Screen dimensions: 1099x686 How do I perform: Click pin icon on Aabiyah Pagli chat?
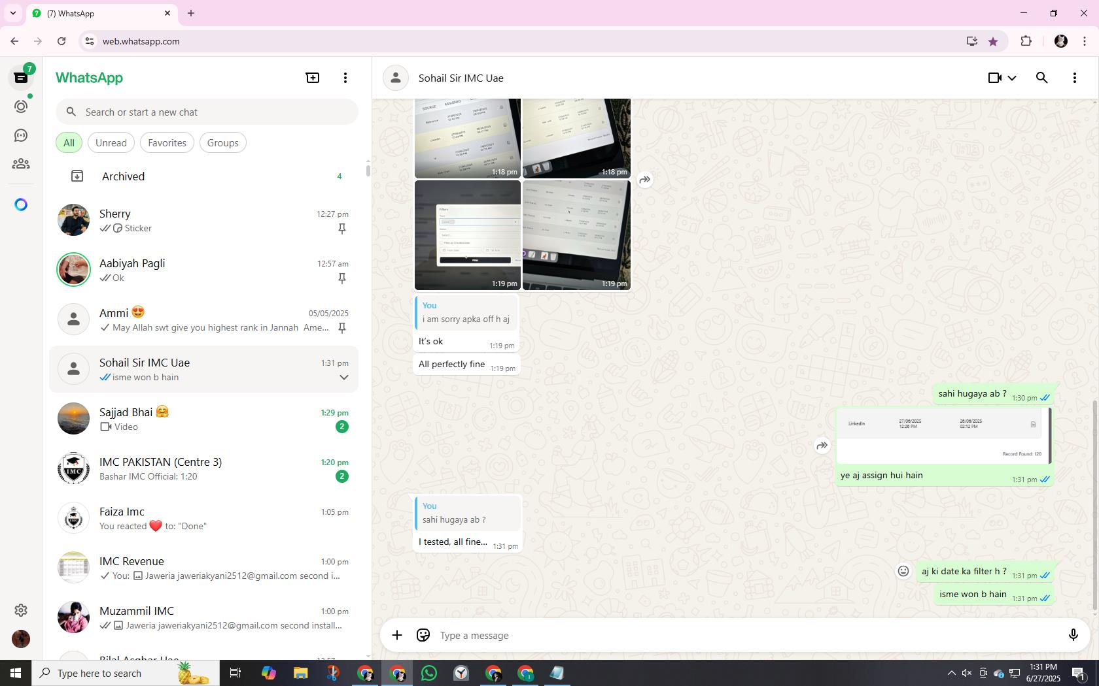(342, 278)
